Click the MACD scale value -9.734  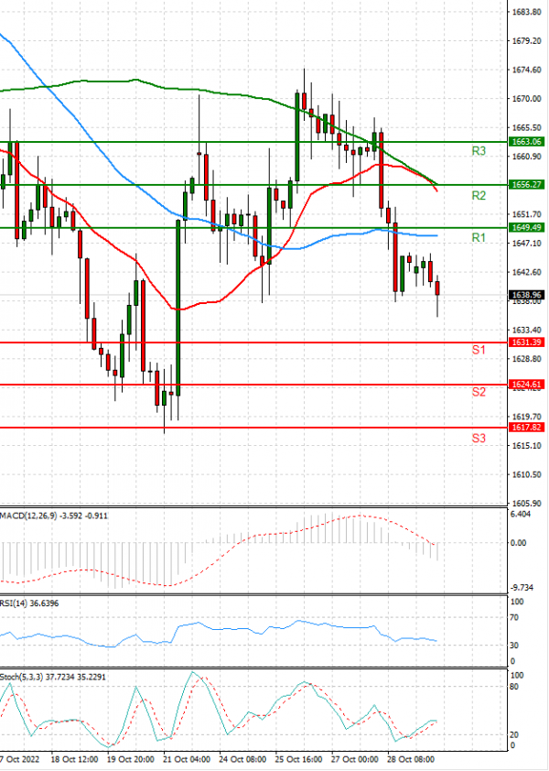[522, 588]
